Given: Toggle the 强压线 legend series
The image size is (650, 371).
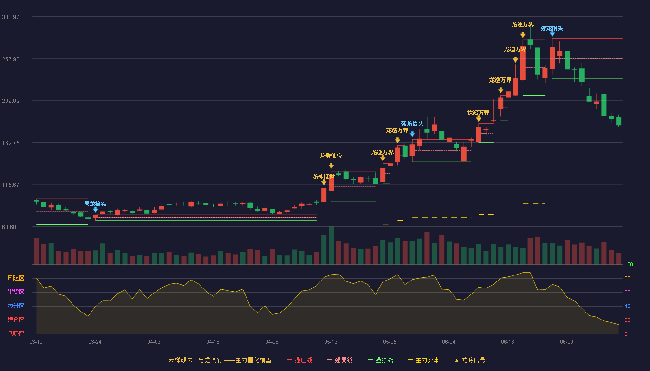Looking at the screenshot, I should [x=299, y=360].
